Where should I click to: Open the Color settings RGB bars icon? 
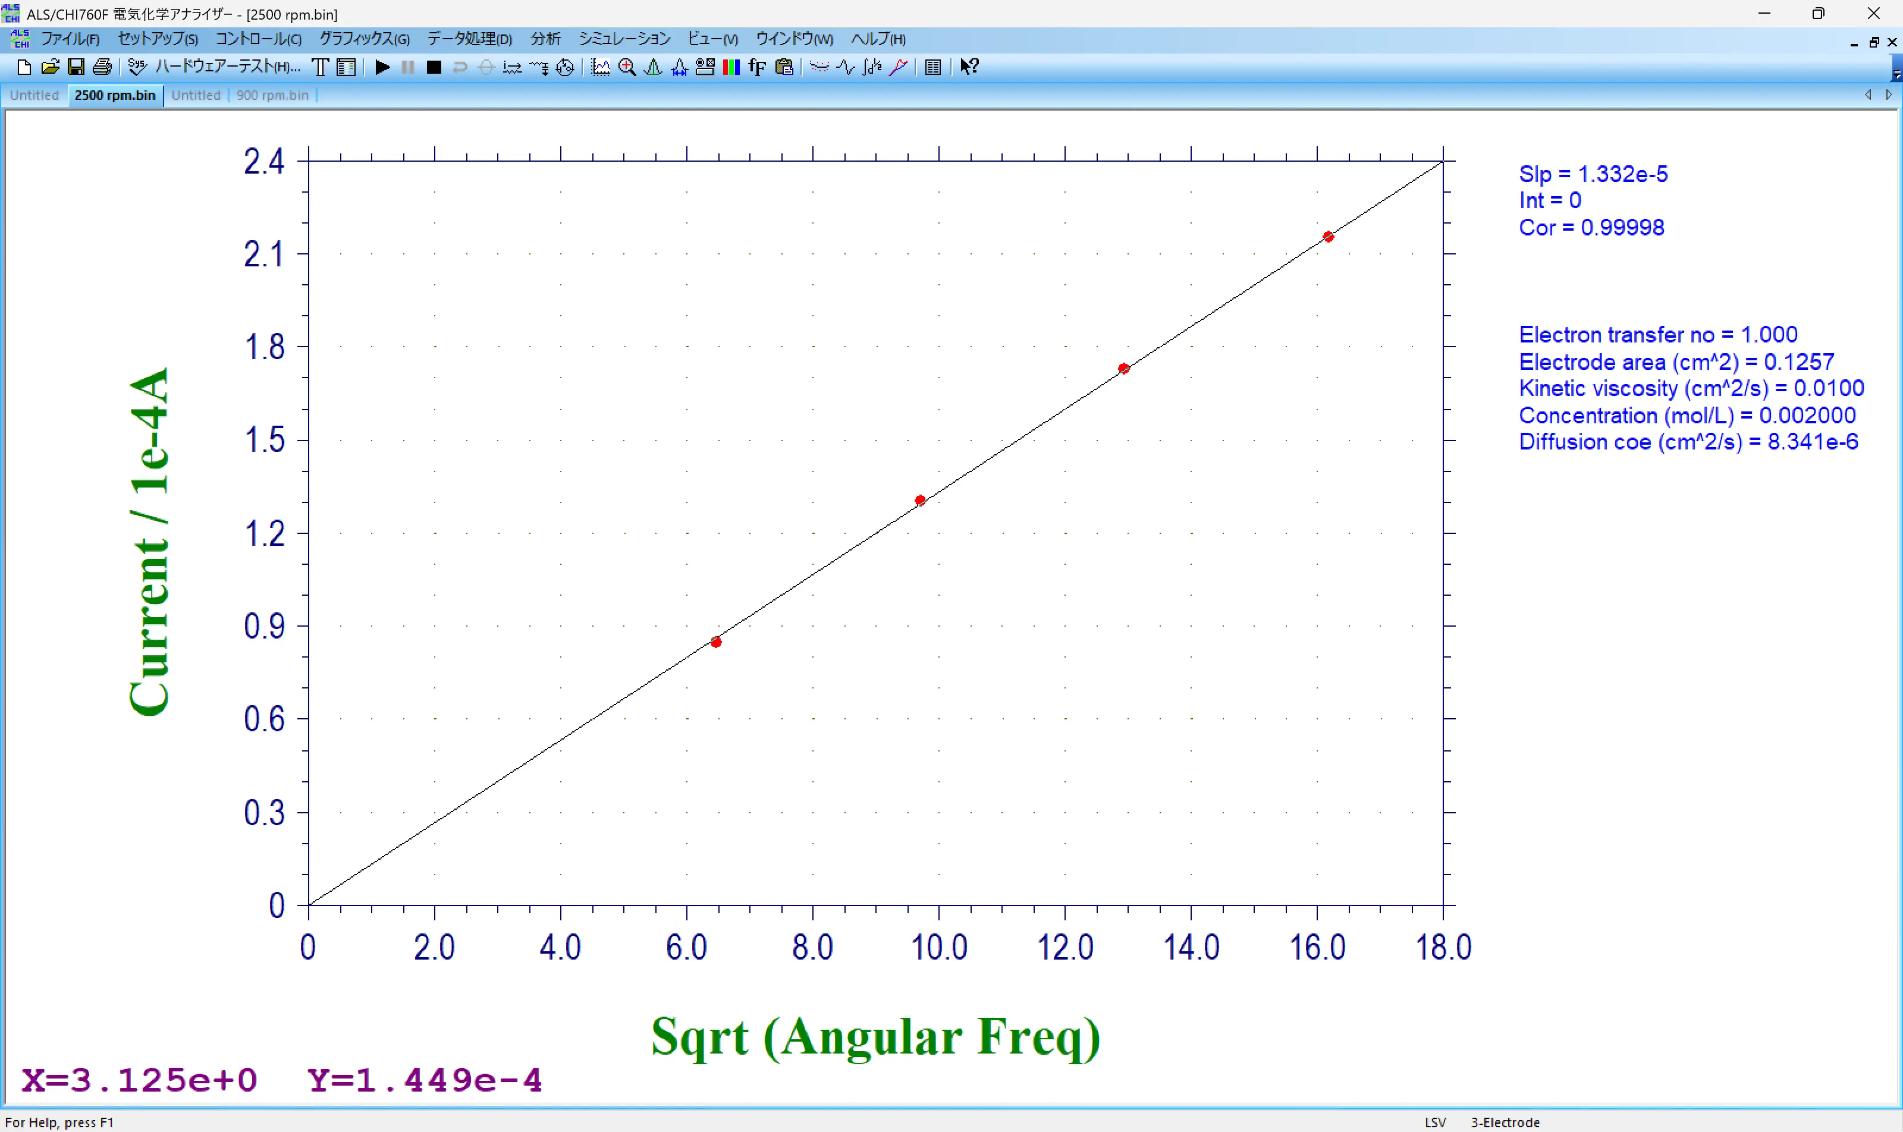tap(731, 67)
